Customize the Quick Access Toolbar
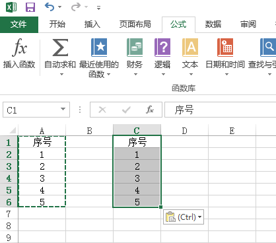 (x=98, y=8)
